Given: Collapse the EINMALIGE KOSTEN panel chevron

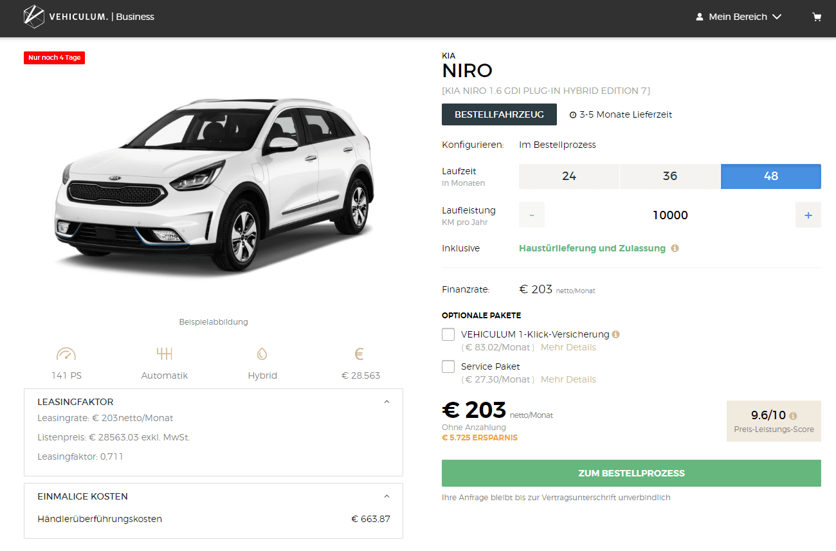Looking at the screenshot, I should click(x=386, y=496).
